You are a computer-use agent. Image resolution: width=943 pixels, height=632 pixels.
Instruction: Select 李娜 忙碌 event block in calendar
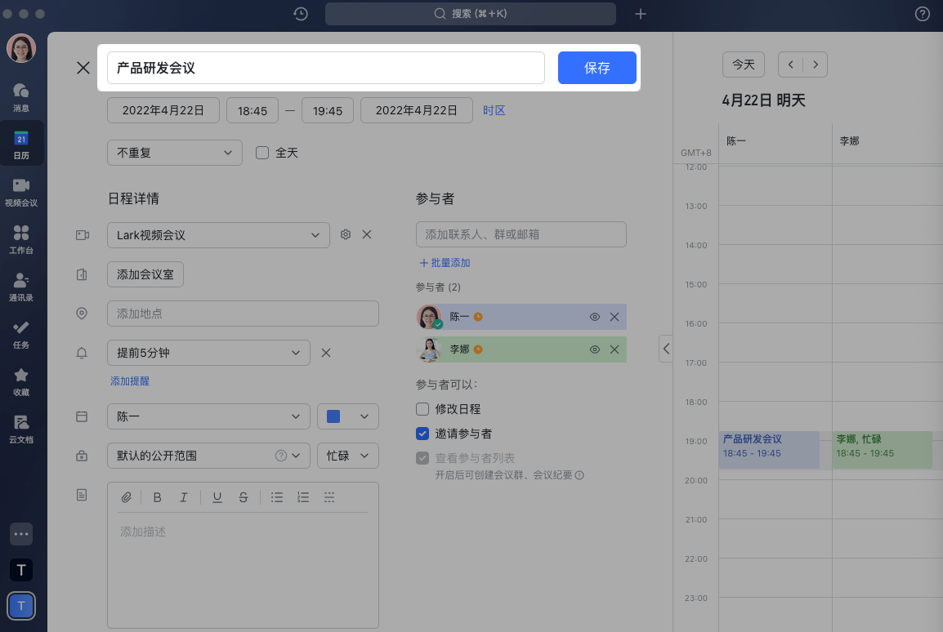click(x=883, y=449)
